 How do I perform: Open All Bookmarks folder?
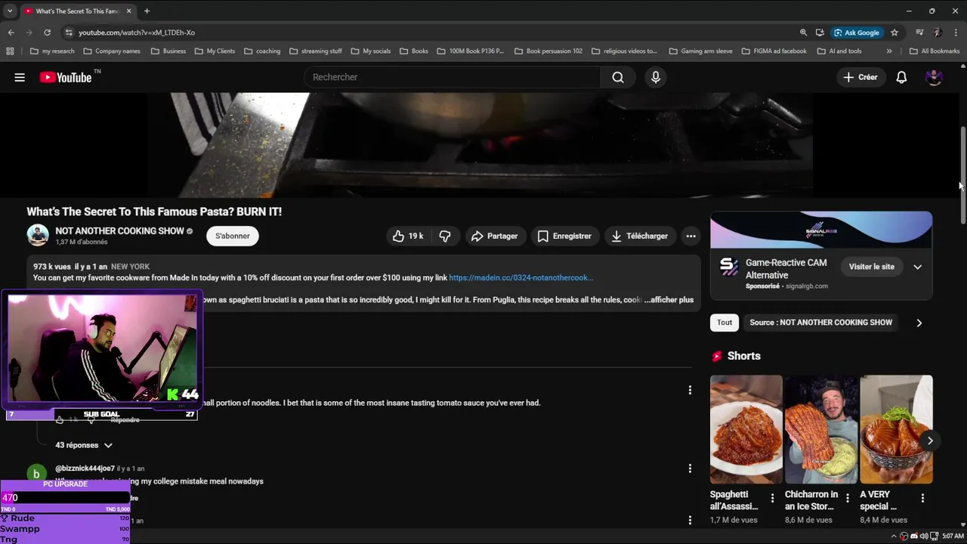(x=935, y=51)
